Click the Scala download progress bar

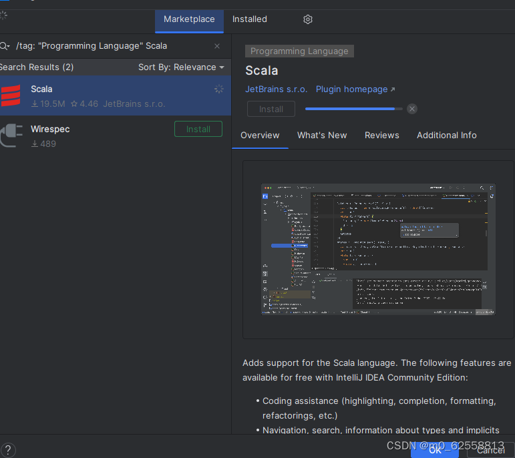pyautogui.click(x=354, y=109)
